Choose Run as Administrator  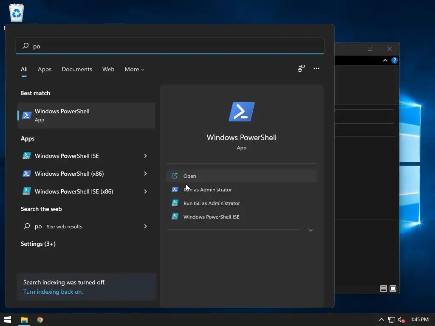(242, 189)
